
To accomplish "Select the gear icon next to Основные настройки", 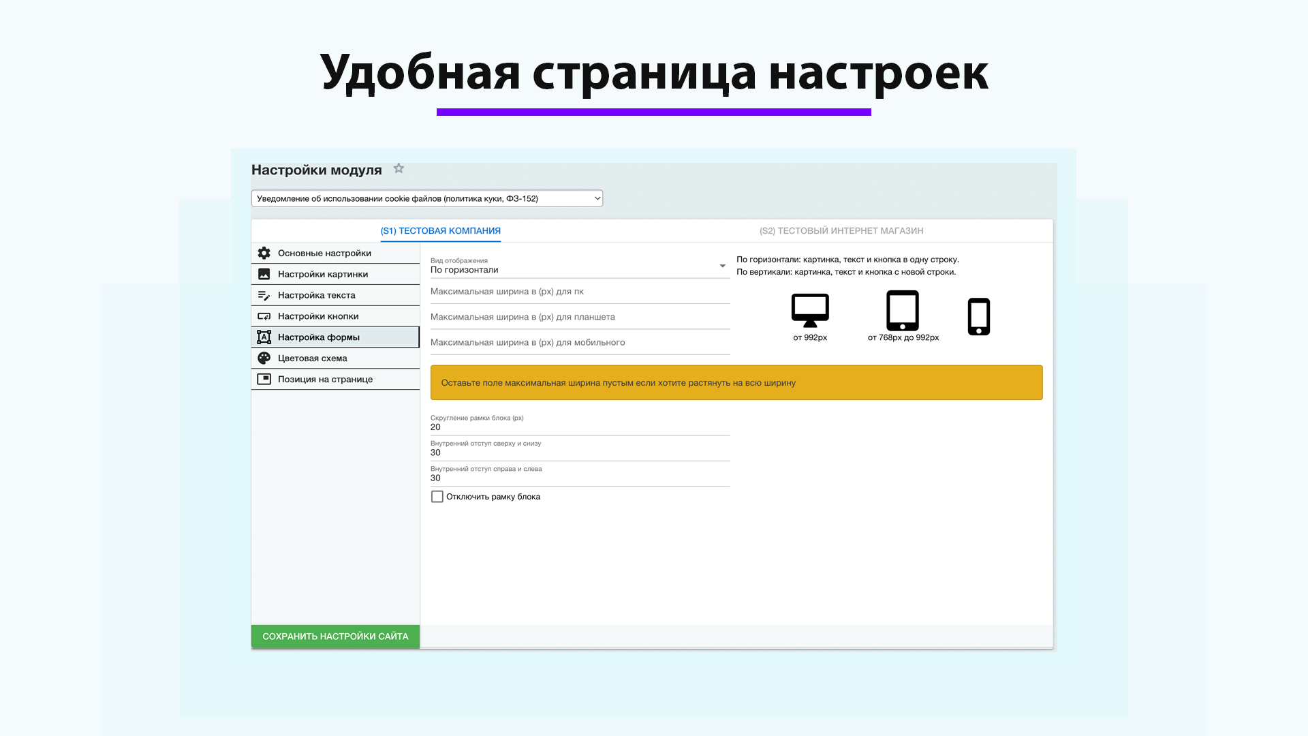I will (x=264, y=253).
